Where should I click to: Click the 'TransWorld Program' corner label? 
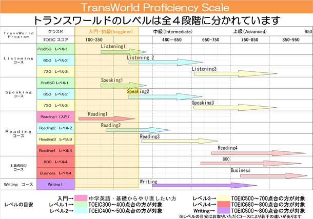(18, 35)
